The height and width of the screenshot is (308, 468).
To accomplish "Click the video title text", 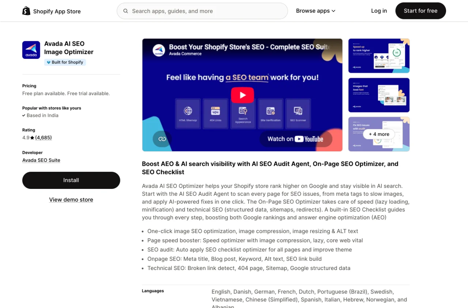I will (x=249, y=47).
